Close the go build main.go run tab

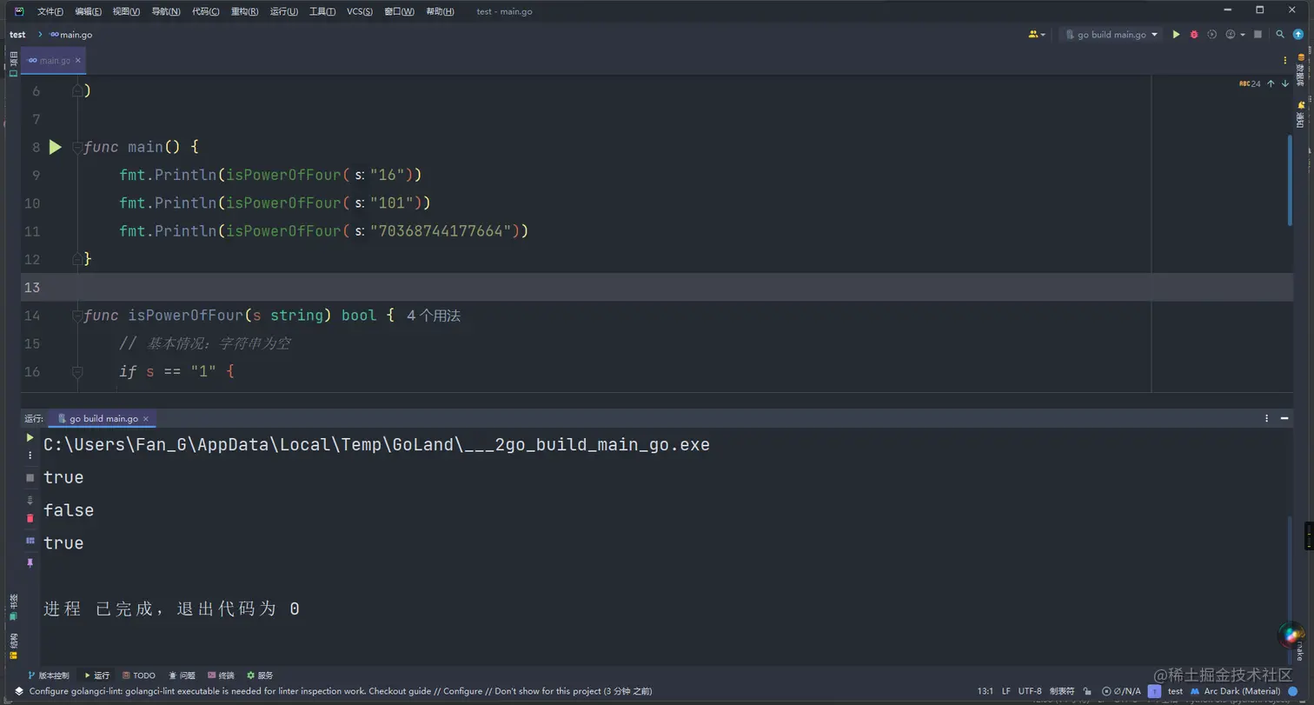pos(146,418)
